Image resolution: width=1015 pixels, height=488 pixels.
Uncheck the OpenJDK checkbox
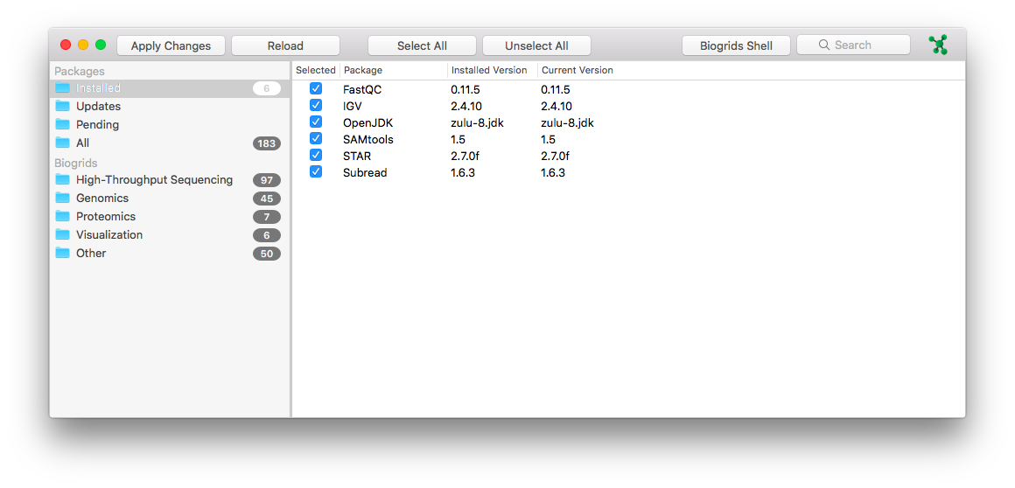click(x=316, y=122)
